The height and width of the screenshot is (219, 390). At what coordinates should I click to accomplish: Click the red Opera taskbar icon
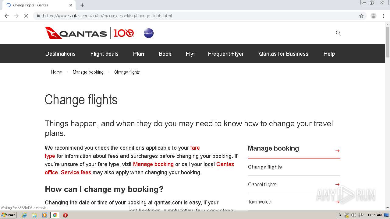pyautogui.click(x=65, y=215)
